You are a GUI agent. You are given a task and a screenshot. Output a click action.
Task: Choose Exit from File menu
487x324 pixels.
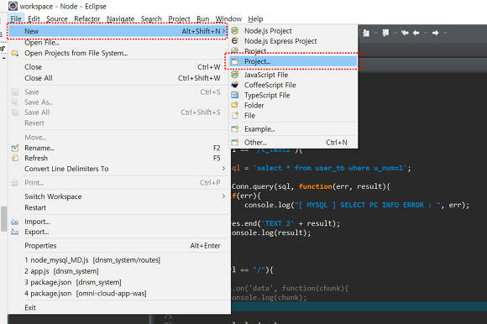(118, 307)
